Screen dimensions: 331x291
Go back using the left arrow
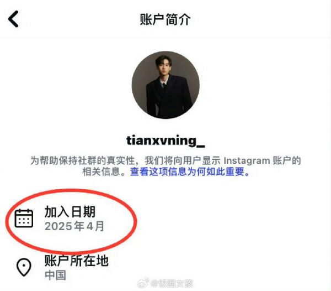tap(13, 19)
